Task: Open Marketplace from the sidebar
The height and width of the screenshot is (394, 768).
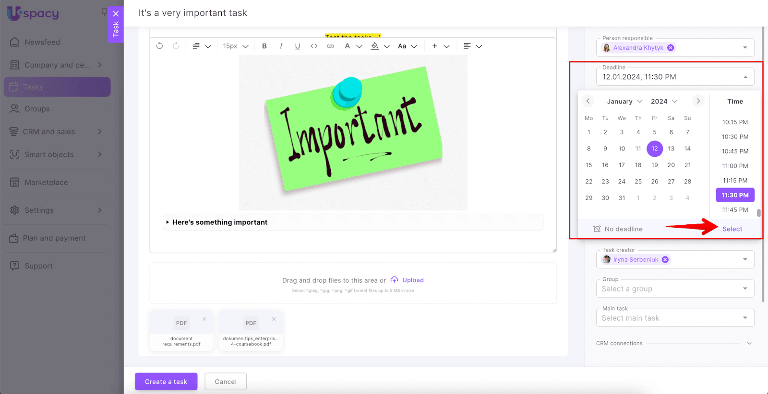Action: coord(46,183)
